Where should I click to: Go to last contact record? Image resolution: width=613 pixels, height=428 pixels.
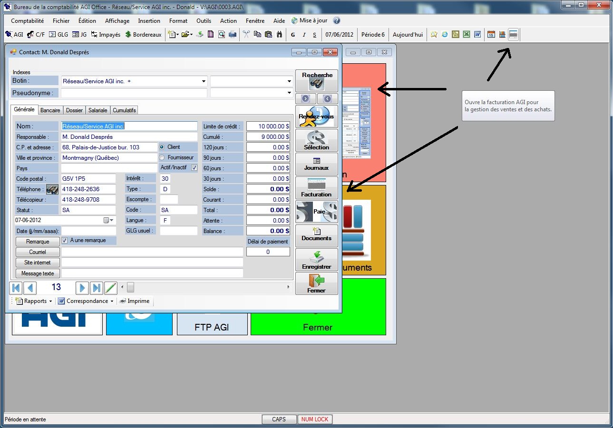click(x=97, y=288)
